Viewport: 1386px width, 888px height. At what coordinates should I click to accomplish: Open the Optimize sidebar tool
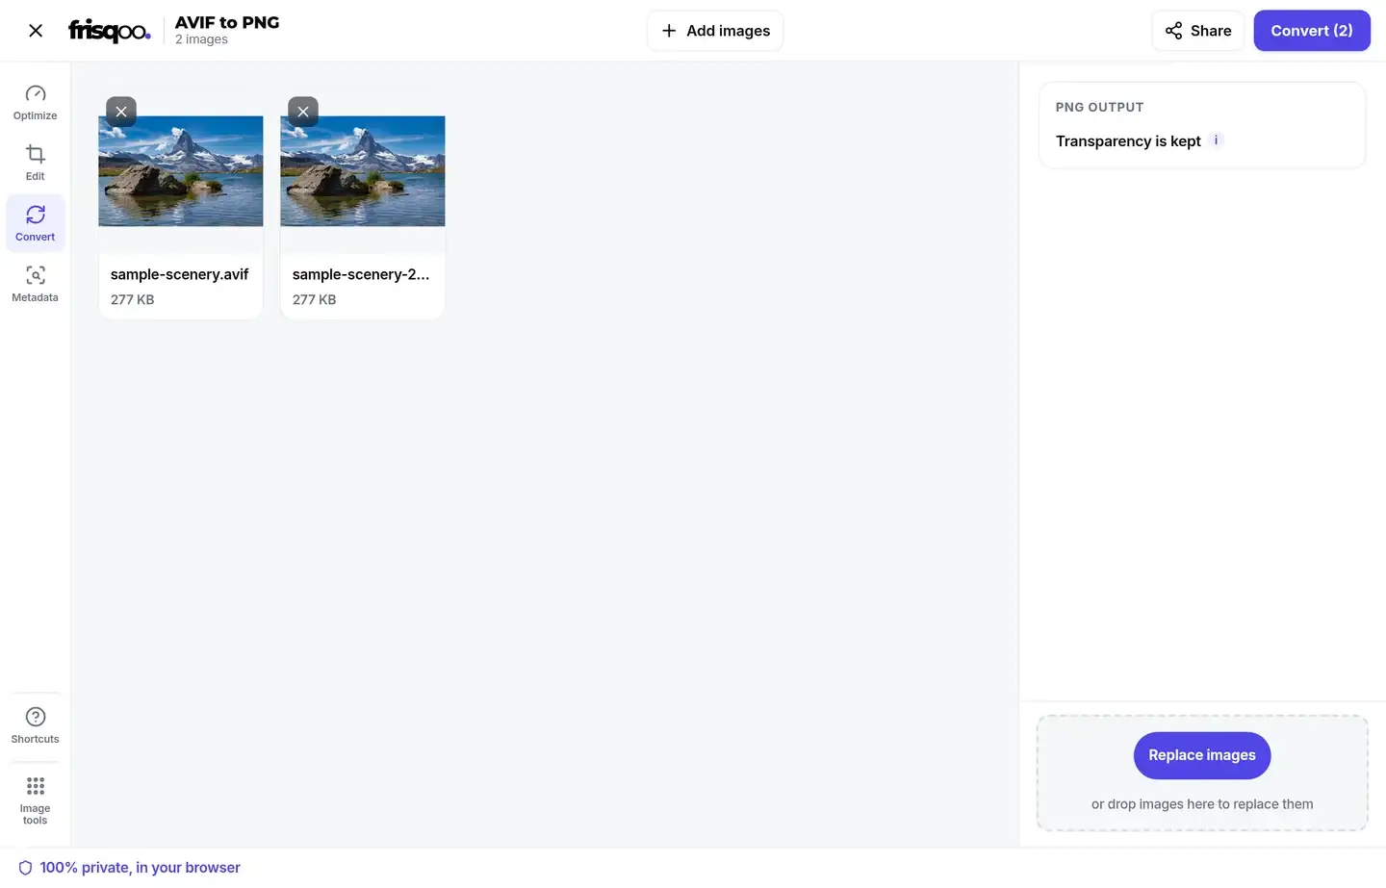(x=36, y=102)
